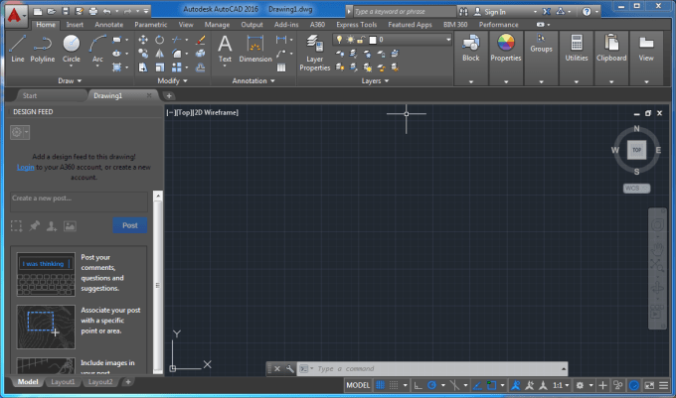Image resolution: width=676 pixels, height=398 pixels.
Task: Open the Properties color wheel panel
Action: (506, 49)
